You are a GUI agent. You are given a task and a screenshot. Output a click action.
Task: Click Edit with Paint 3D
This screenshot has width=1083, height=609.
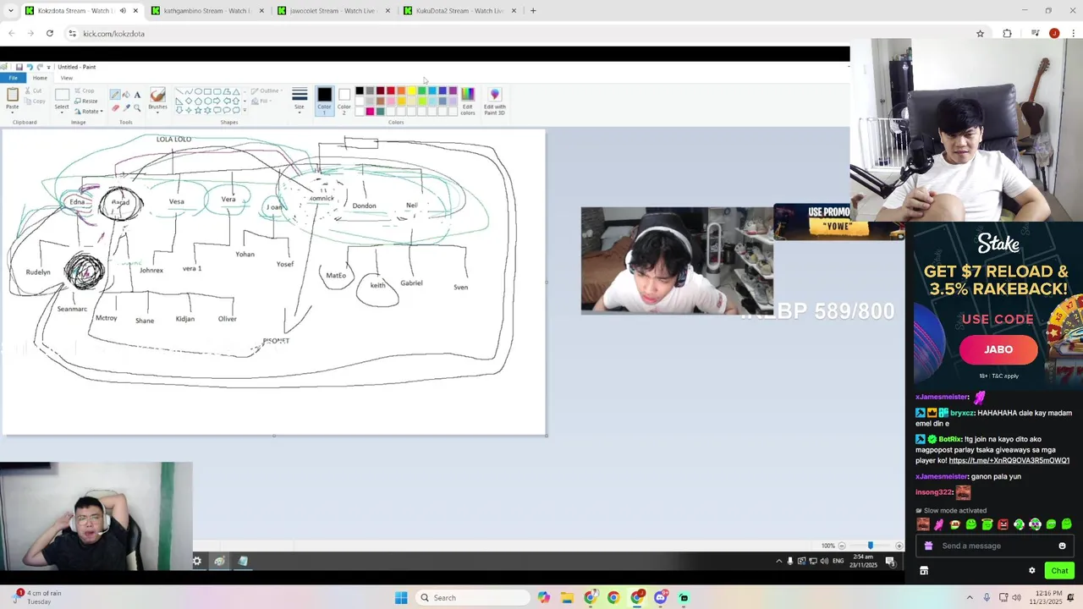click(495, 101)
